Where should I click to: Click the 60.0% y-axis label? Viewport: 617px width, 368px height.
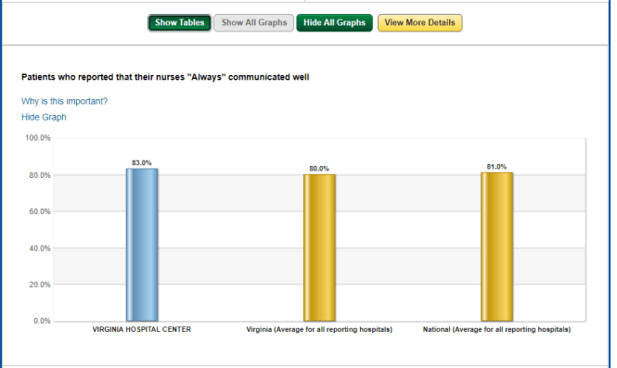40,211
